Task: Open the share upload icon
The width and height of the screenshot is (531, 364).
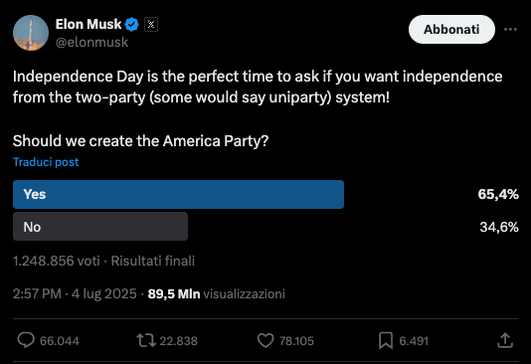Action: 505,340
